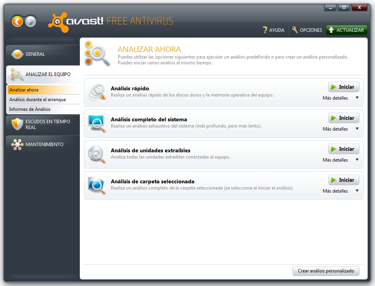Image resolution: width=375 pixels, height=286 pixels.
Task: Open Análisis durante el arranque
Action: point(43,100)
